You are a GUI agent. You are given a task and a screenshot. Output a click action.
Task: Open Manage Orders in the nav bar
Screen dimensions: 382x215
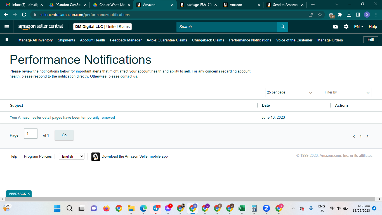click(x=330, y=40)
